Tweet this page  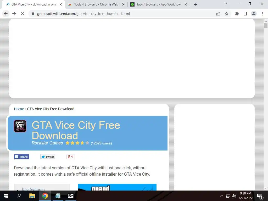[48, 157]
